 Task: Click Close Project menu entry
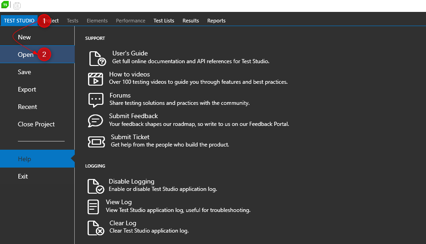point(36,124)
